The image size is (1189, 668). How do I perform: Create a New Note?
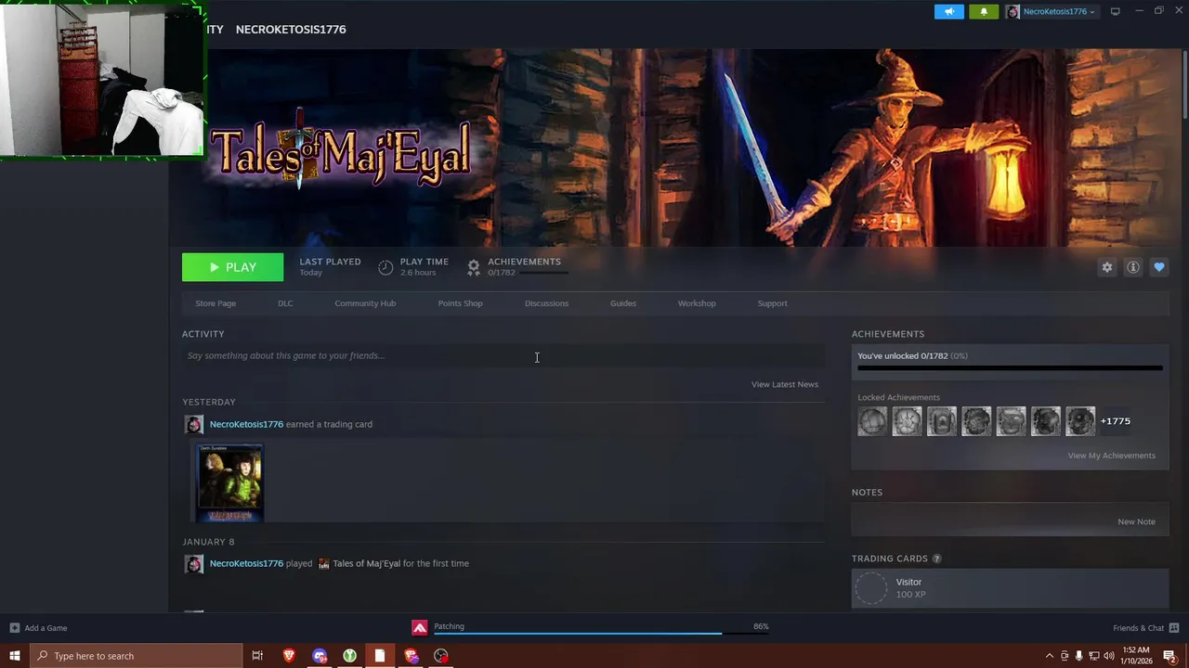pos(1136,521)
